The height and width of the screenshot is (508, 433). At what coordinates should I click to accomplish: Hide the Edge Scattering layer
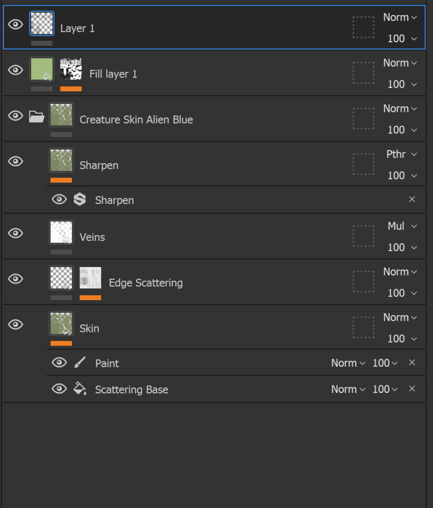(15, 279)
